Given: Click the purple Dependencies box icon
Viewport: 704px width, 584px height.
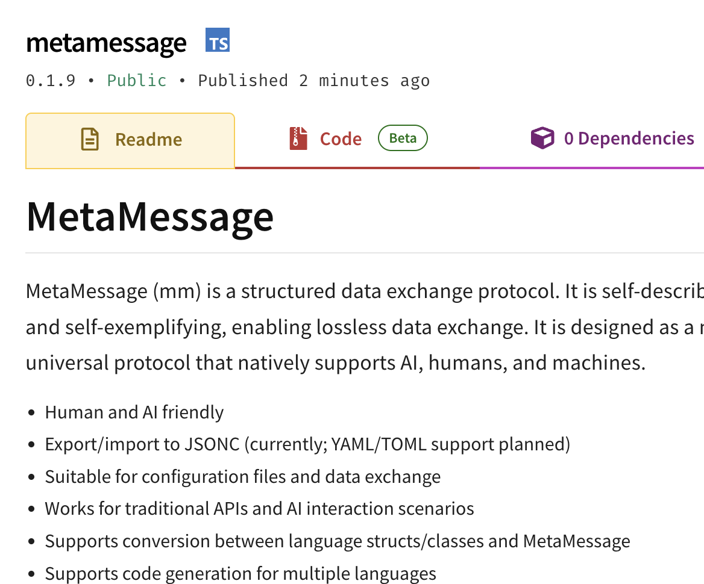Looking at the screenshot, I should pos(542,138).
